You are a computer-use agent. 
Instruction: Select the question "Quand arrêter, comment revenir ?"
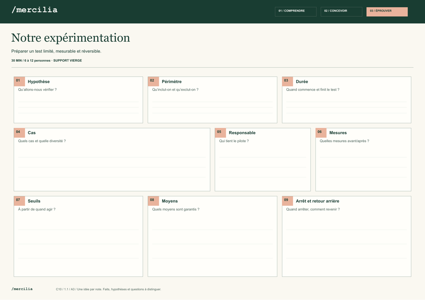[313, 209]
